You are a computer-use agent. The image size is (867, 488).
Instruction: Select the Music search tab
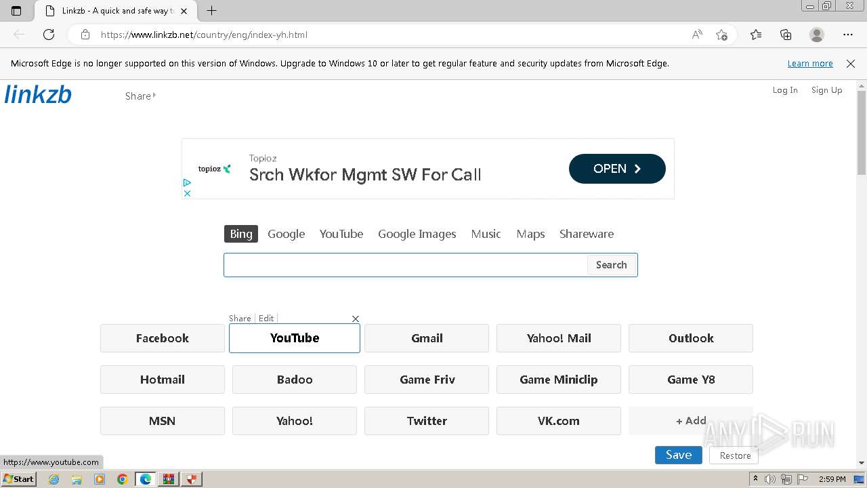tap(486, 234)
